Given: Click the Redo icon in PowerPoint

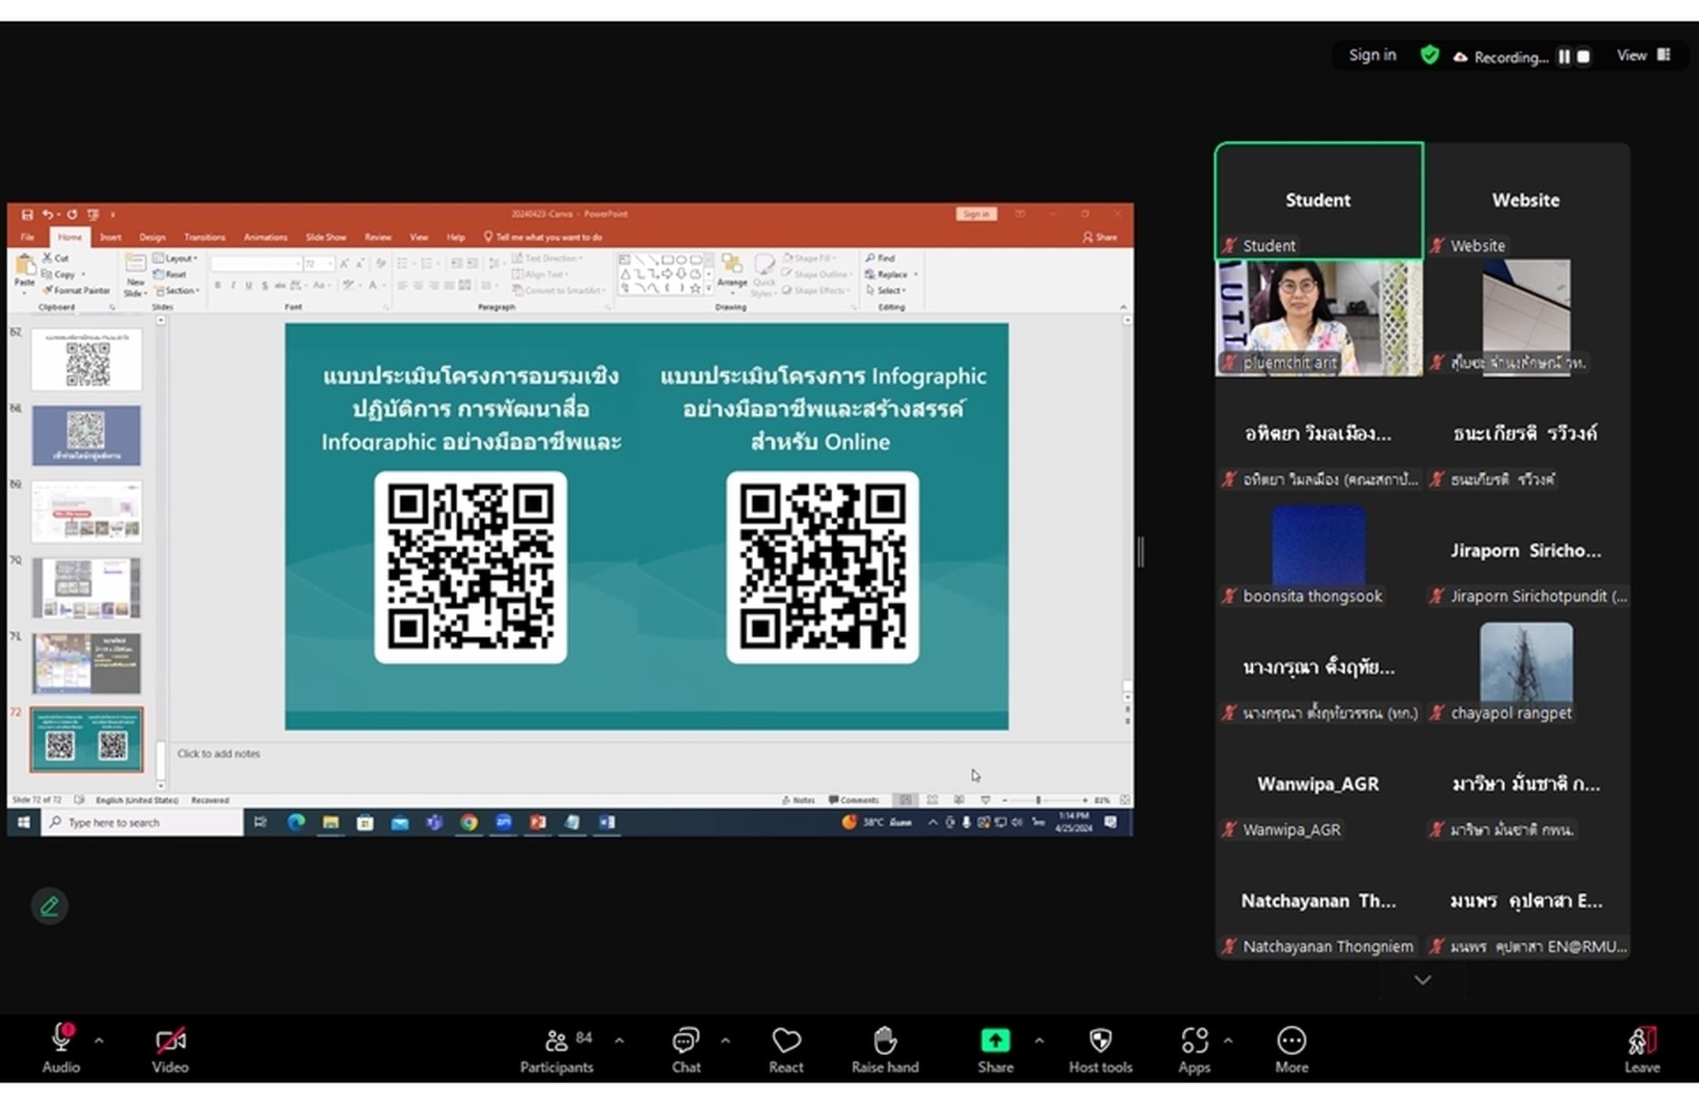Looking at the screenshot, I should pos(72,215).
